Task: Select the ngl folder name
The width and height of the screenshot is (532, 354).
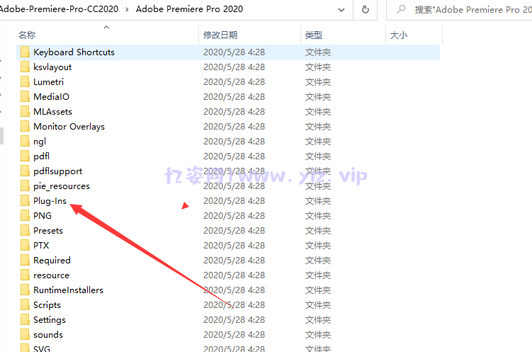Action: (x=40, y=142)
